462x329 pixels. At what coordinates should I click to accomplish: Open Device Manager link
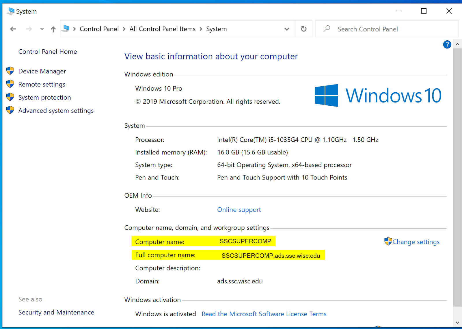(x=42, y=71)
